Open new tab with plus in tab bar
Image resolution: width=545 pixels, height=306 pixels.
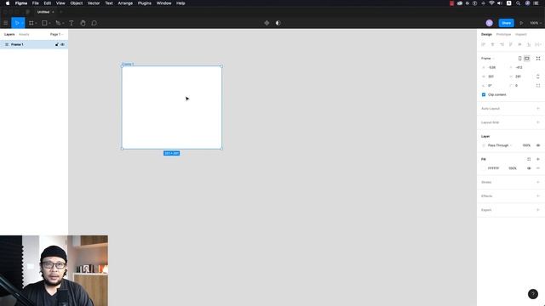click(60, 12)
